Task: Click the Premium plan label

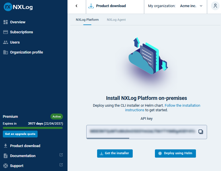Action: tap(10, 117)
